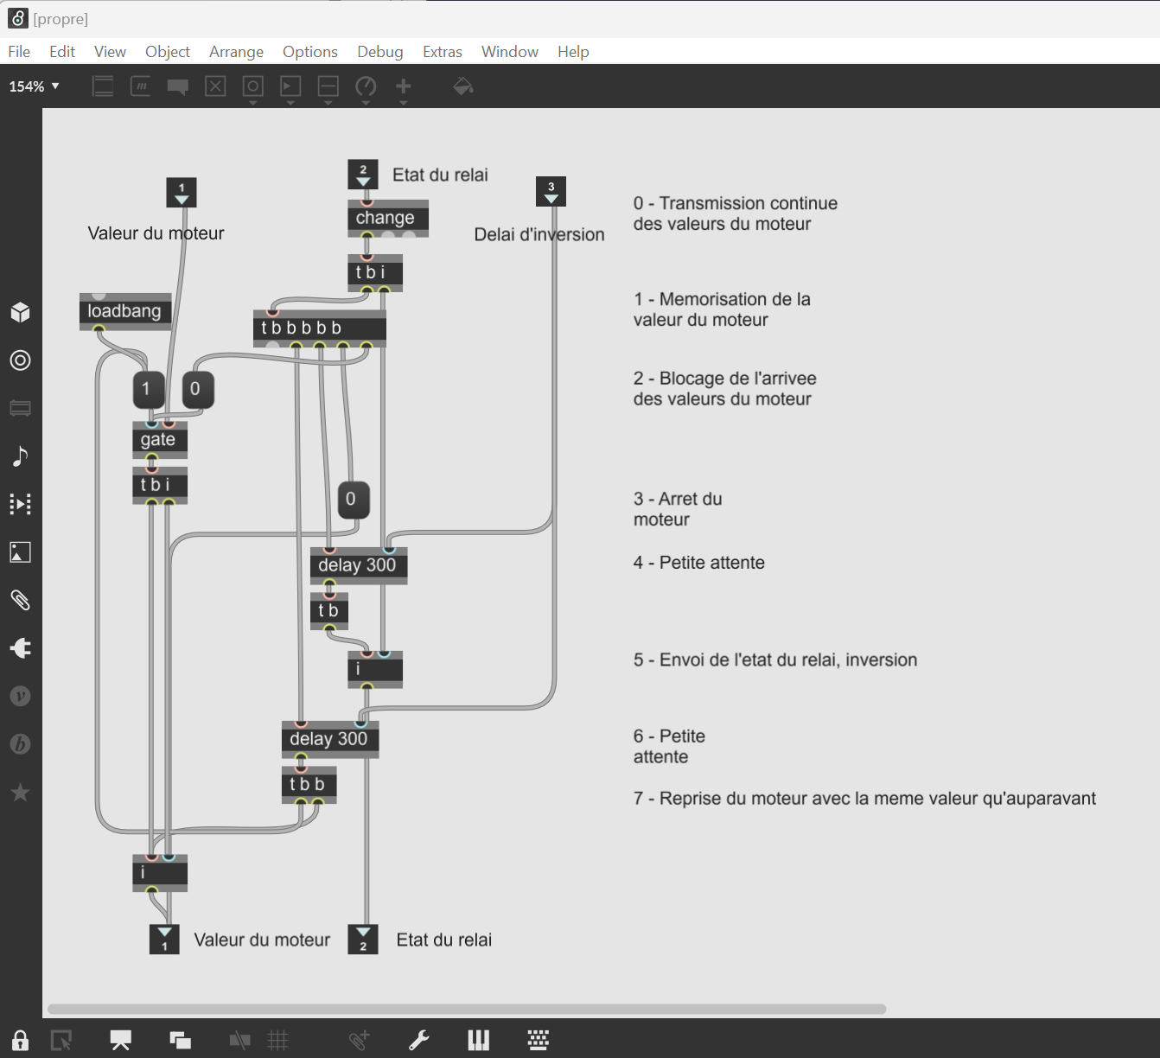Viewport: 1160px width, 1058px height.
Task: Open the Window menu
Action: (510, 52)
